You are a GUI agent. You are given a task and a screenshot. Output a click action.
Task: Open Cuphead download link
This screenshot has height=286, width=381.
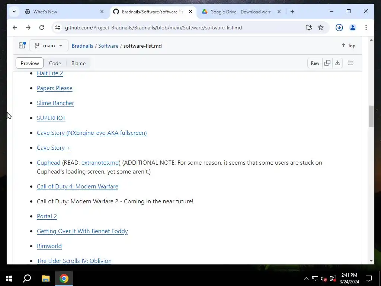pyautogui.click(x=49, y=162)
